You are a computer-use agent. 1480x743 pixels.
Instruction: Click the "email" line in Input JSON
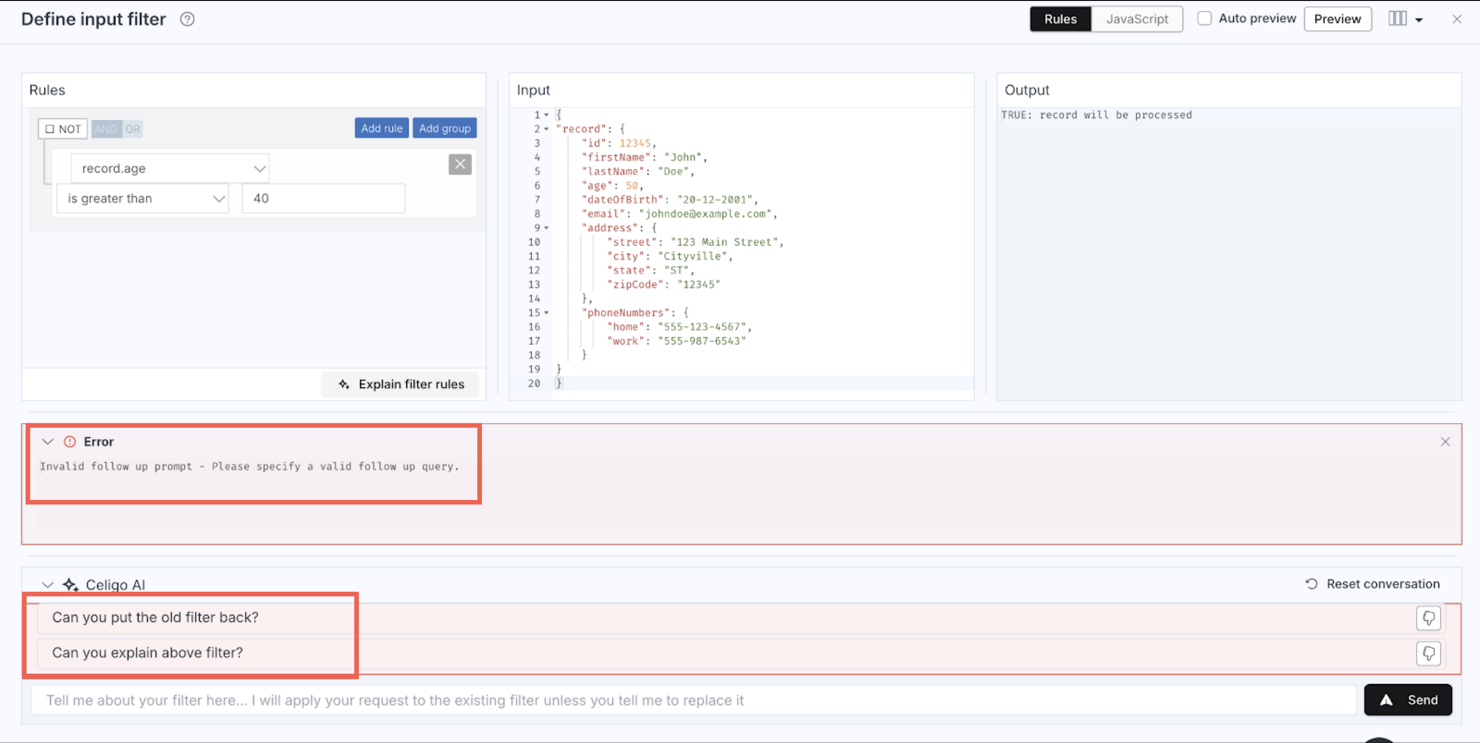click(x=679, y=213)
